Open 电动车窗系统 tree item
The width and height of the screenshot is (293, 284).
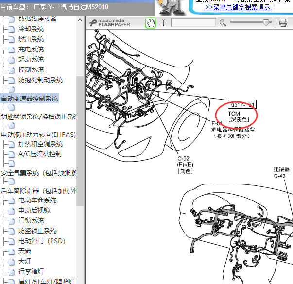click(37, 200)
